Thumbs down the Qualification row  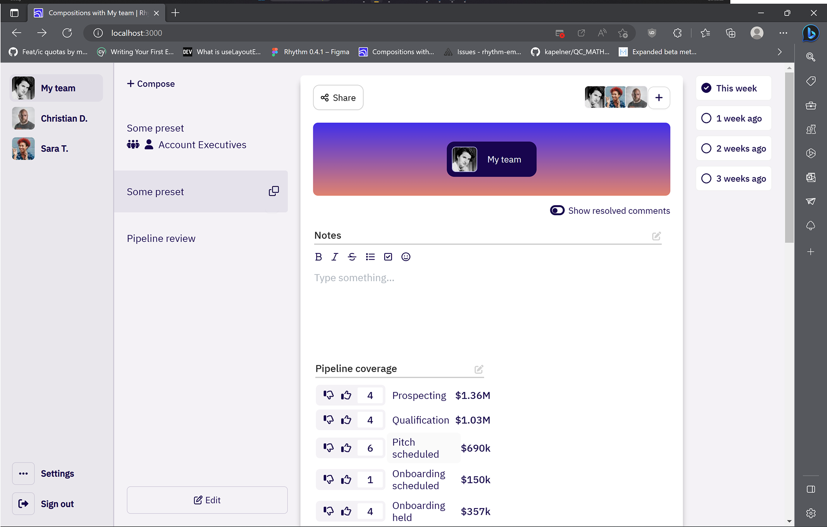[329, 419]
